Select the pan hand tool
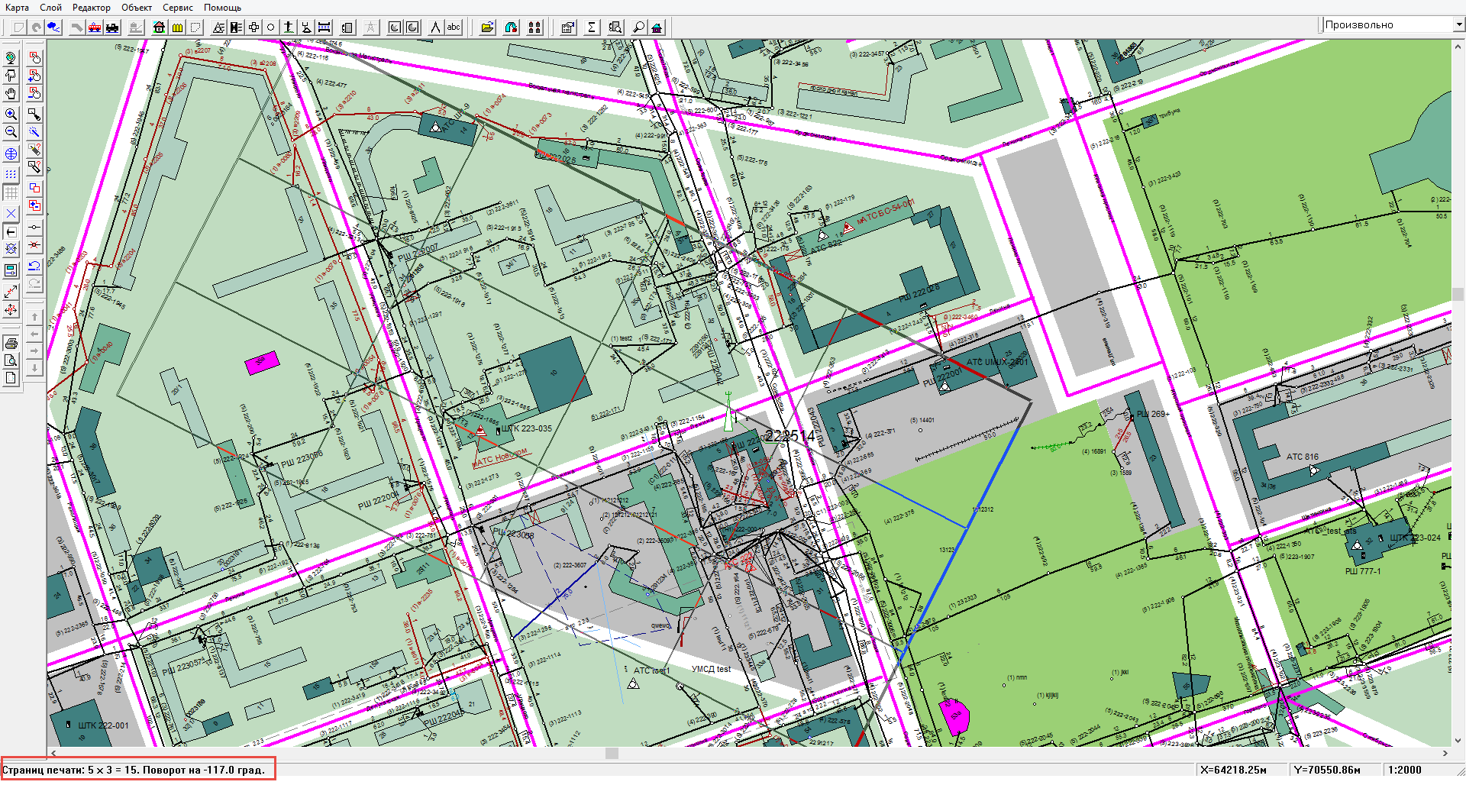 pos(11,94)
